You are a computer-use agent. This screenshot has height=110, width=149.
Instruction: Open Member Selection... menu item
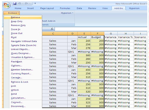click(23, 70)
